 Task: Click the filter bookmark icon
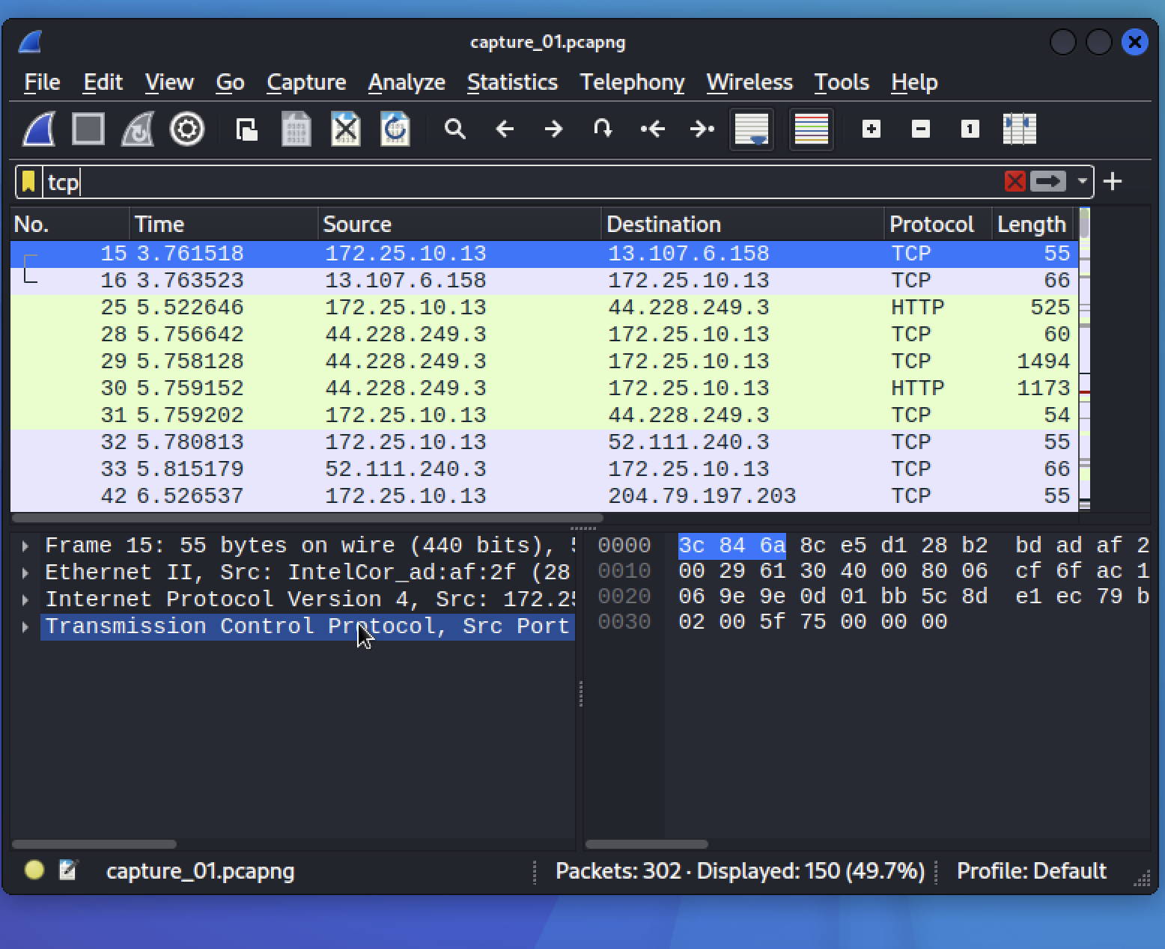pos(28,181)
